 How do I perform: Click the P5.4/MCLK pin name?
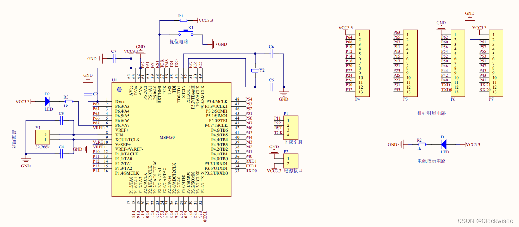[217, 101]
